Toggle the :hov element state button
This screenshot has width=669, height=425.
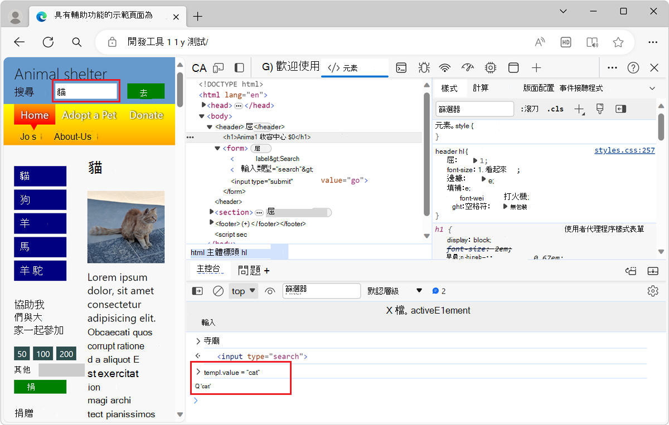[530, 109]
